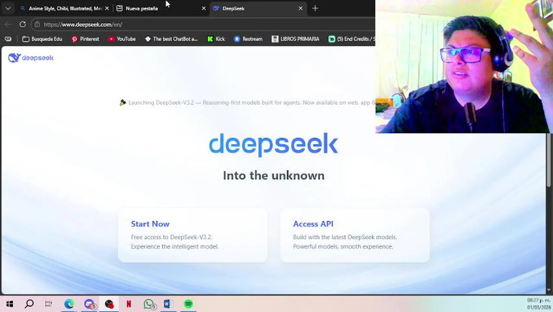Open the Restream bookmark
The width and height of the screenshot is (553, 312).
click(x=248, y=39)
